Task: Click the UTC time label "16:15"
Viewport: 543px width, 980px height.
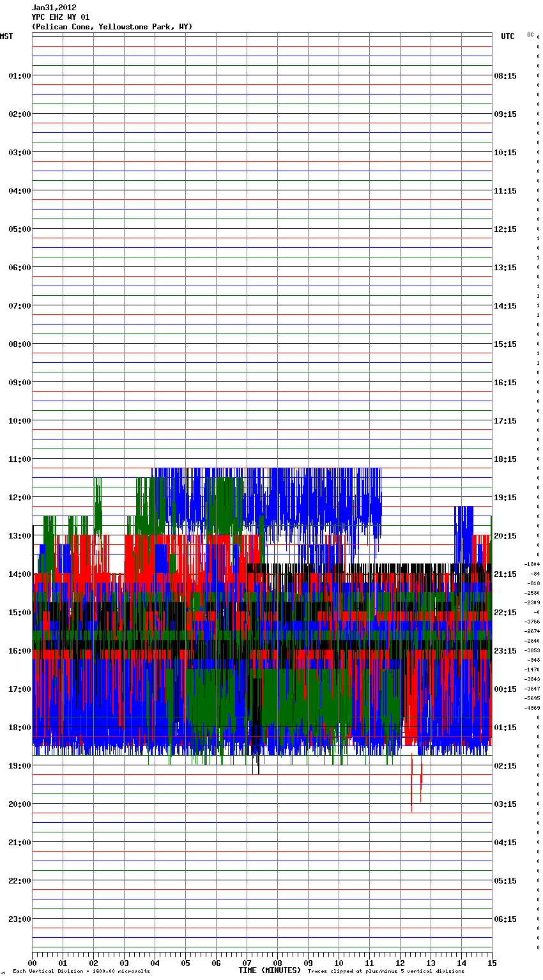Action: [505, 383]
